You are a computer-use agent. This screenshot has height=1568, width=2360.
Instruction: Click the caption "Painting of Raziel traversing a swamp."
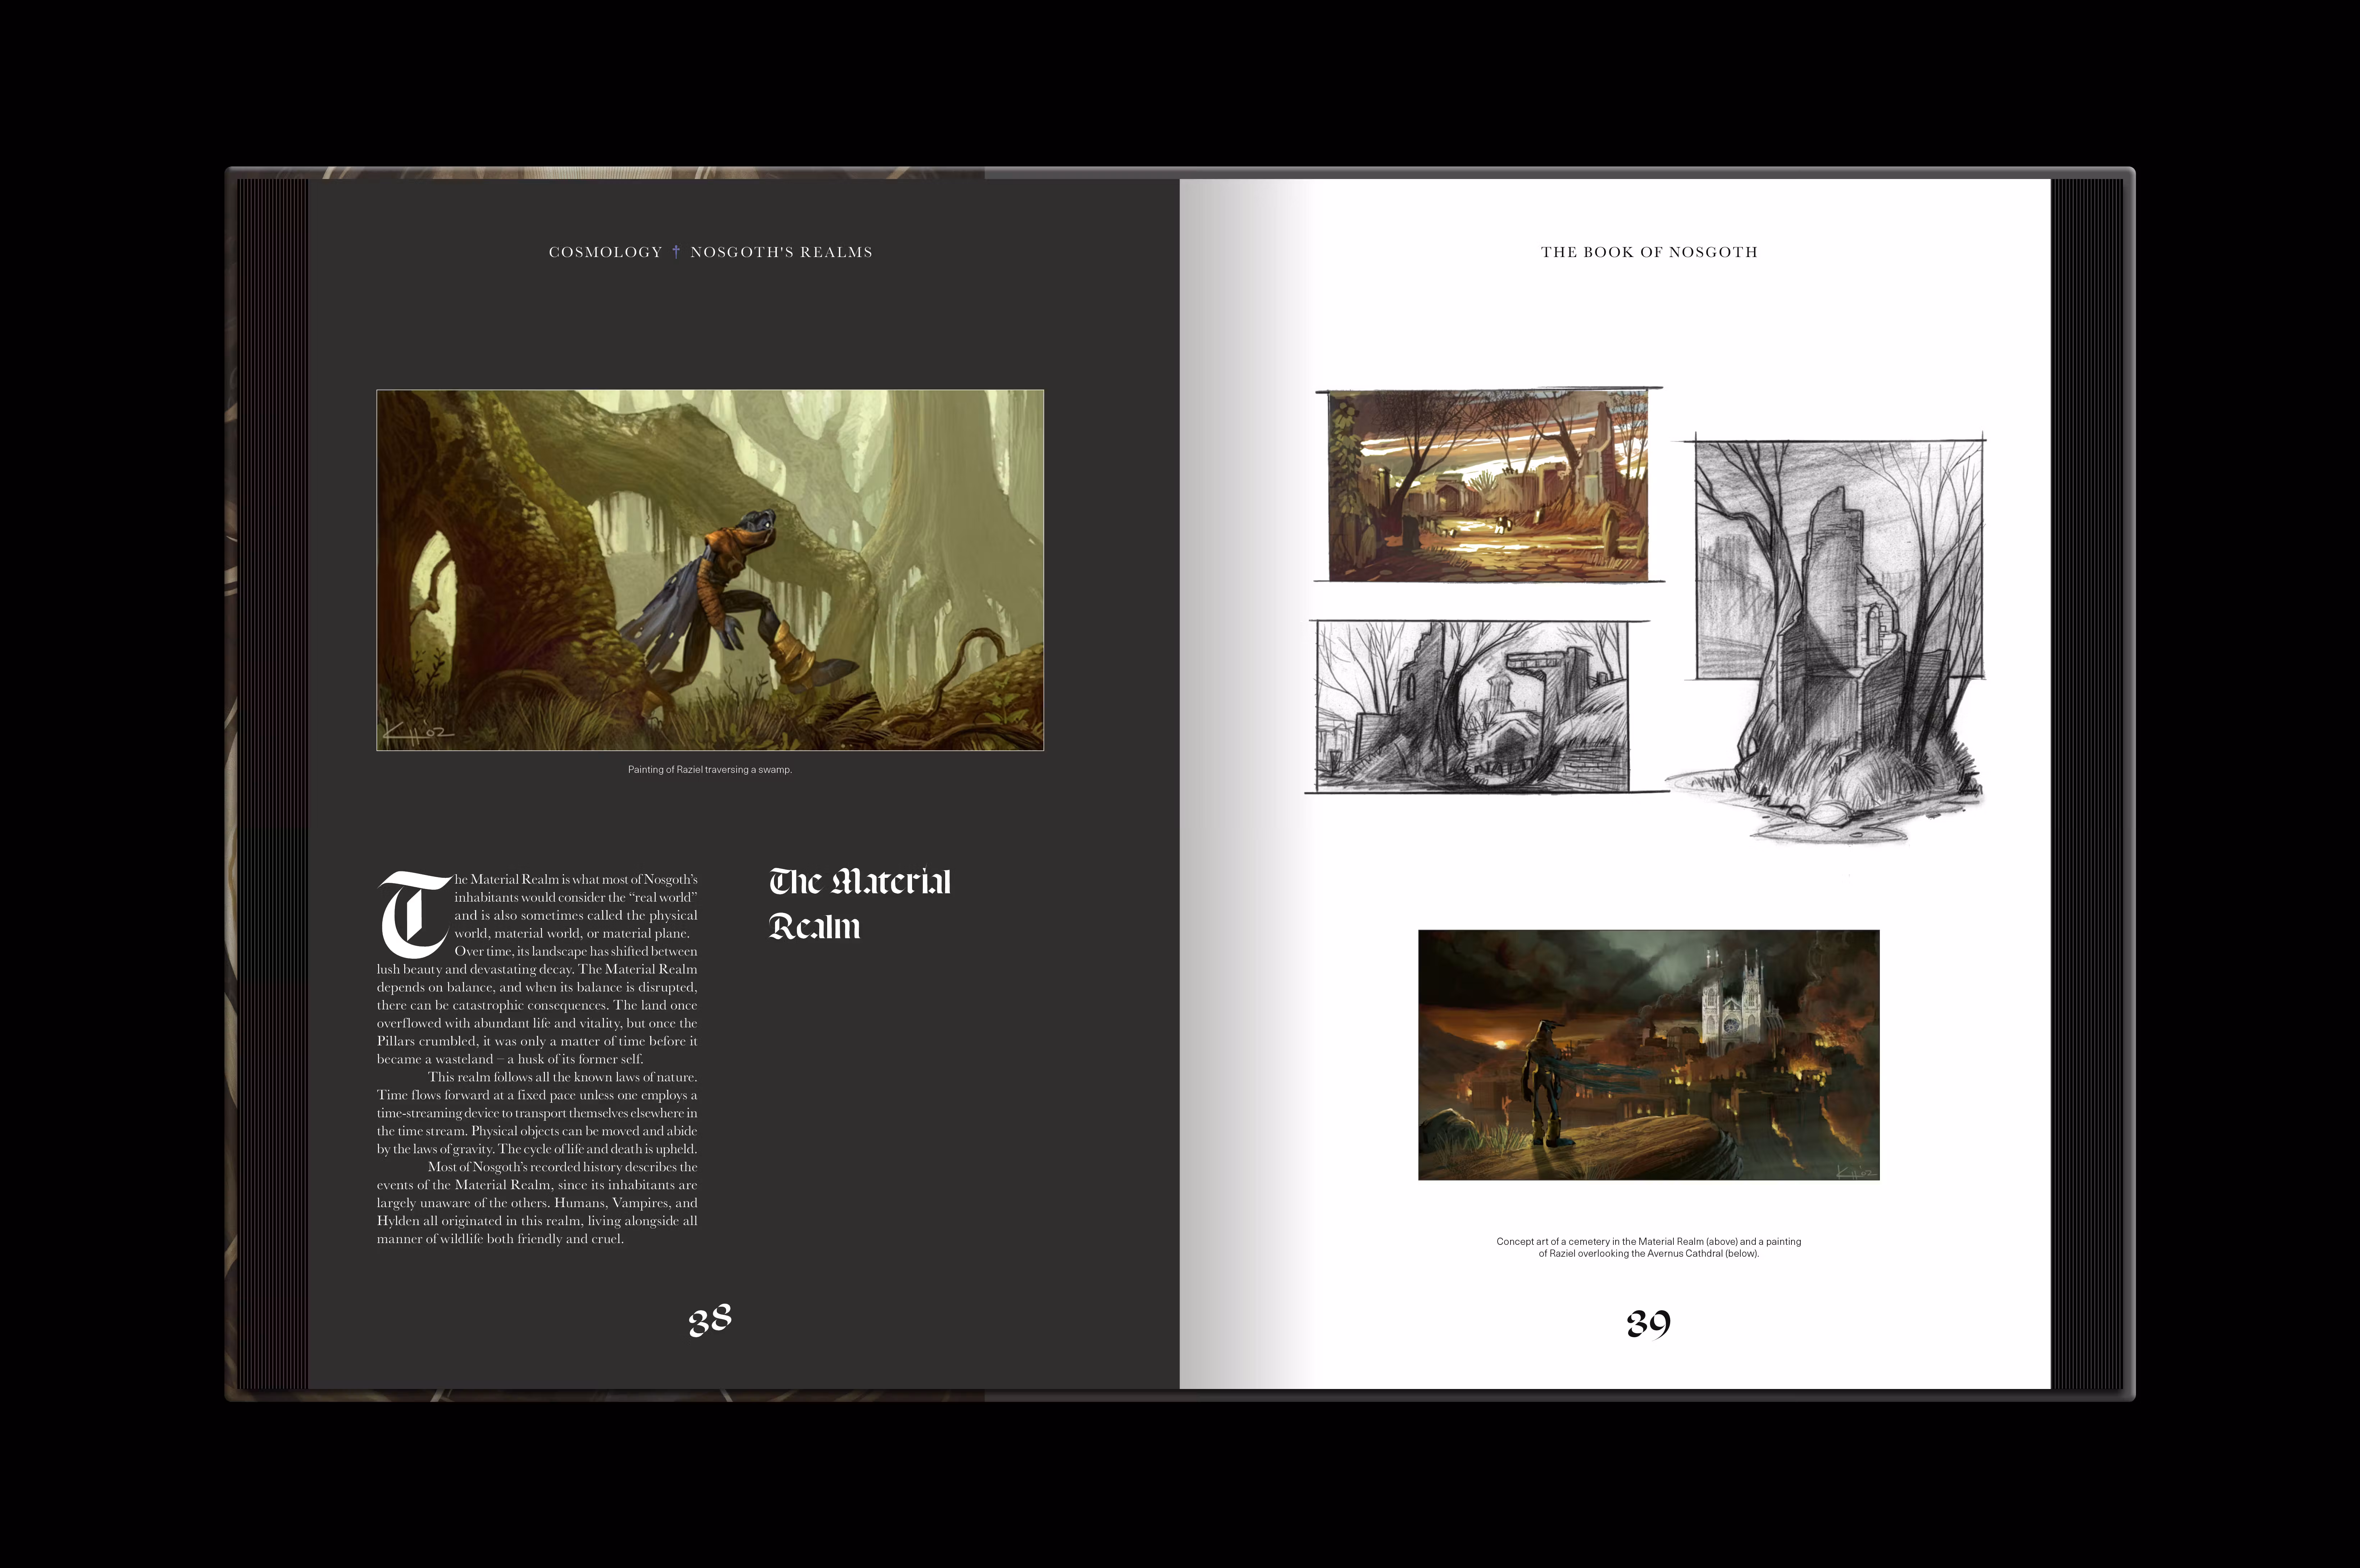[x=709, y=770]
